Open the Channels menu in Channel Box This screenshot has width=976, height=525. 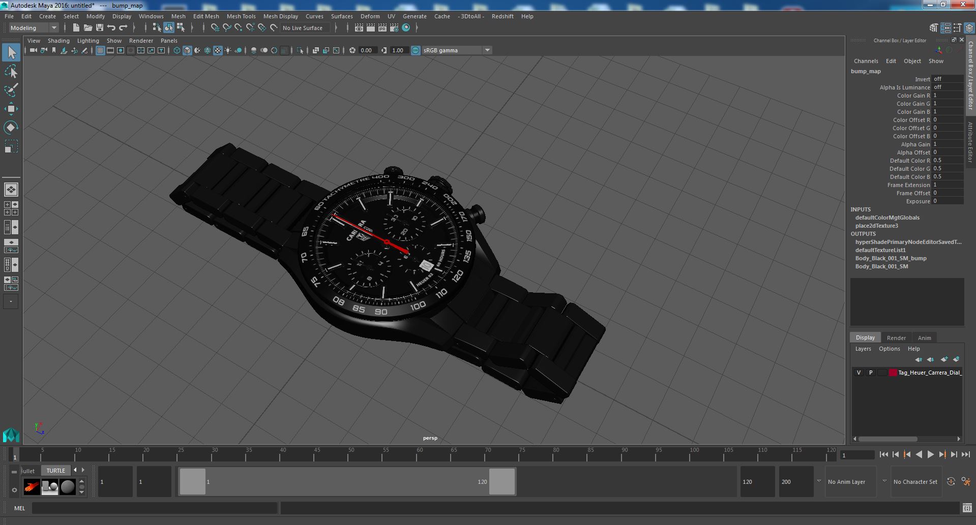pyautogui.click(x=866, y=61)
